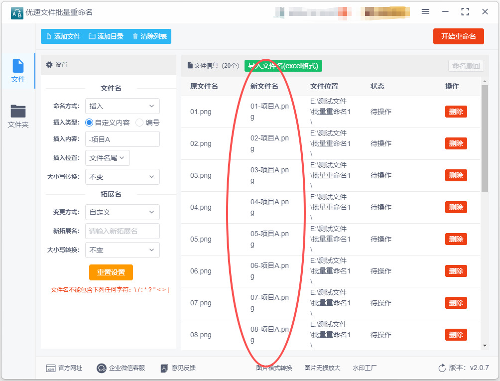Click the scrollbar down arrow
The height and width of the screenshot is (381, 500).
tap(485, 346)
